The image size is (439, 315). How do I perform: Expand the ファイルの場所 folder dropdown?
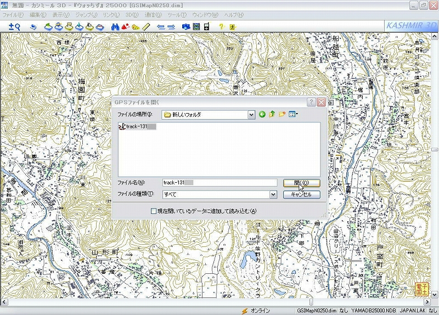point(251,115)
